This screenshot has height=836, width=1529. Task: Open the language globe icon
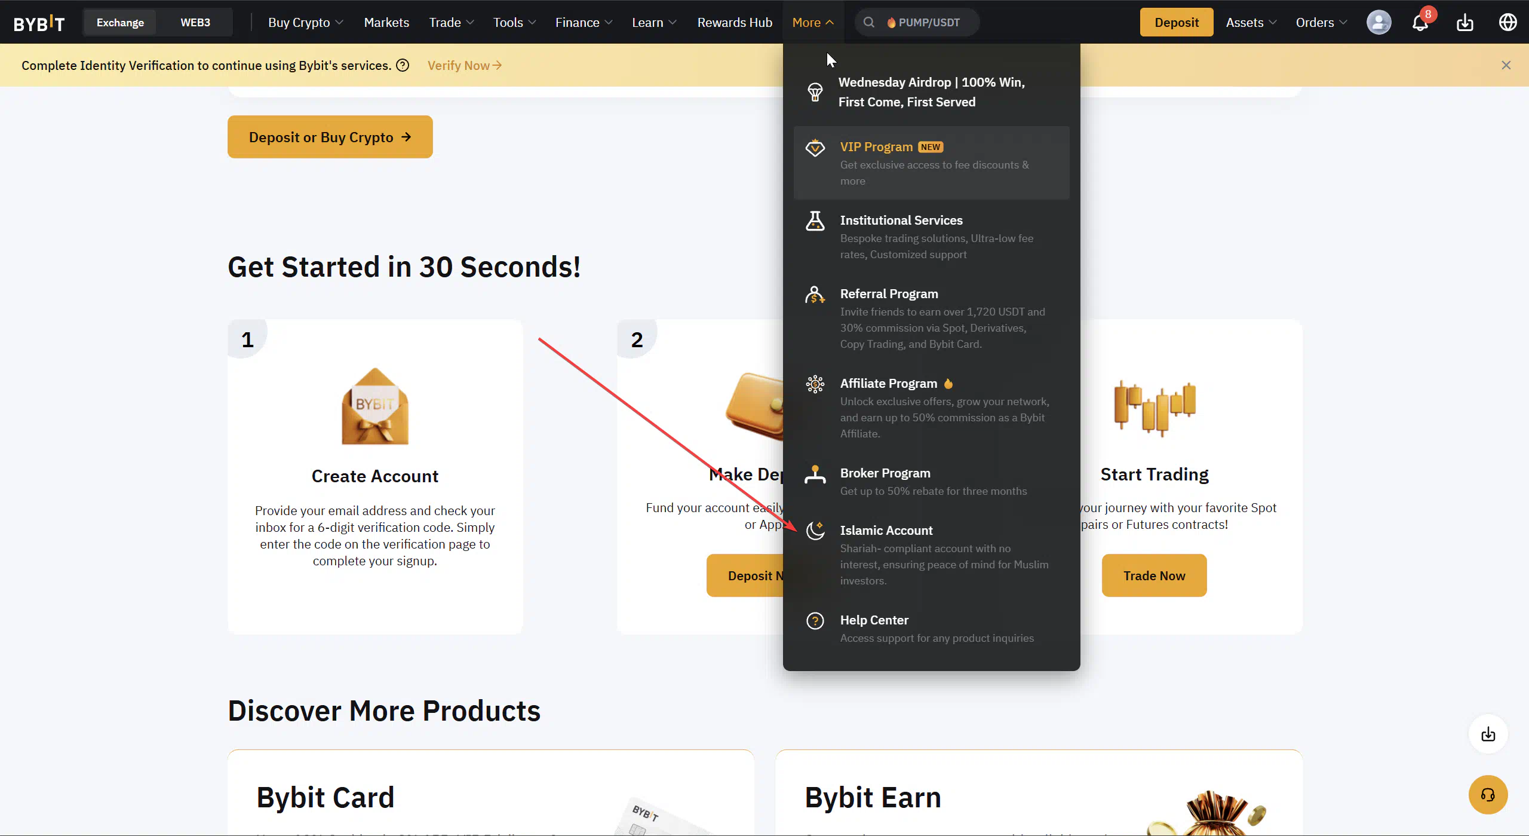tap(1507, 23)
